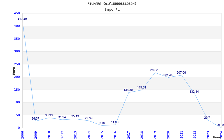
Task: Click the 2020 x-axis year label
Action: (168, 135)
